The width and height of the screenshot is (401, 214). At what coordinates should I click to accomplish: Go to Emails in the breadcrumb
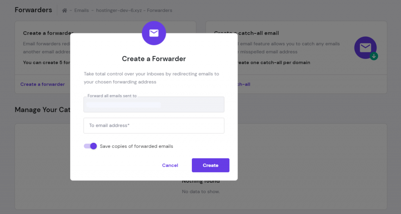point(82,11)
